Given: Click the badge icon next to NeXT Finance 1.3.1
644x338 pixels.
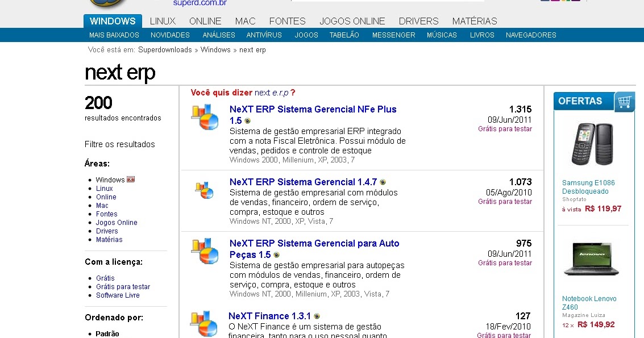Looking at the screenshot, I should click(x=317, y=316).
